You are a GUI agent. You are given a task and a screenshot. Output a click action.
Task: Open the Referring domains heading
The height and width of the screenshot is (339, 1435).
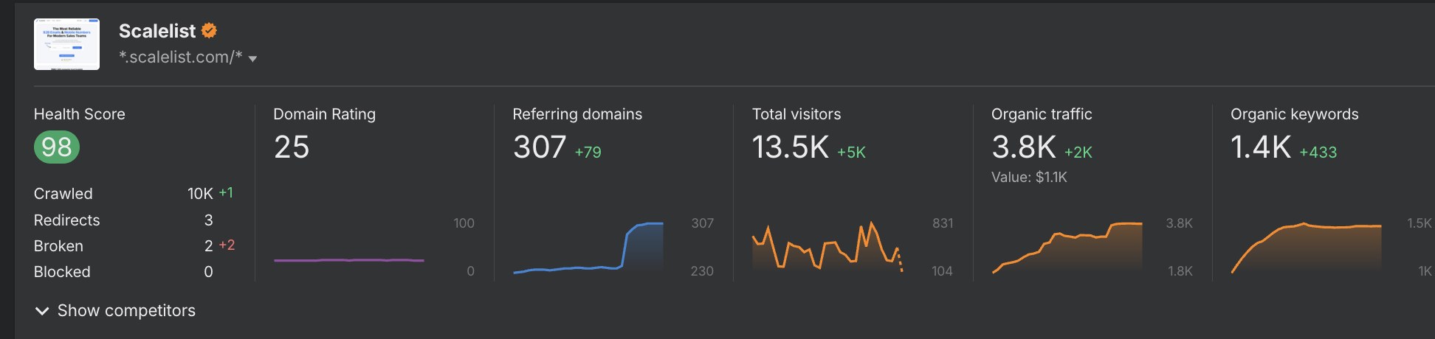(577, 114)
